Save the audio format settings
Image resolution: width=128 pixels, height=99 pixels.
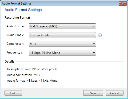click(93, 93)
